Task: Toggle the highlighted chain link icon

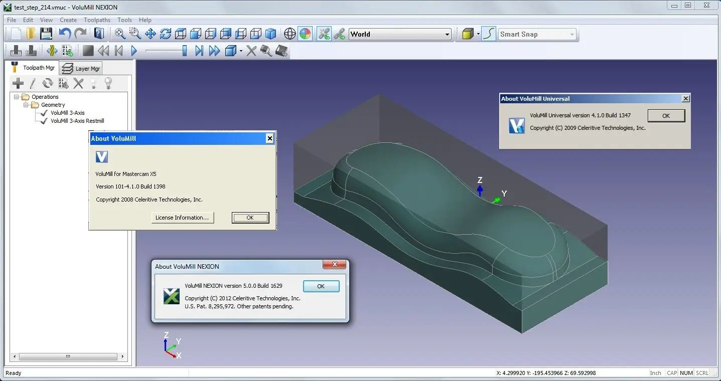Action: click(324, 34)
